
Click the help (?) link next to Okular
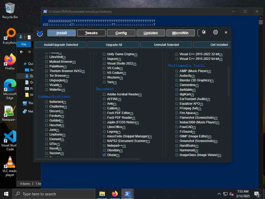point(118,155)
